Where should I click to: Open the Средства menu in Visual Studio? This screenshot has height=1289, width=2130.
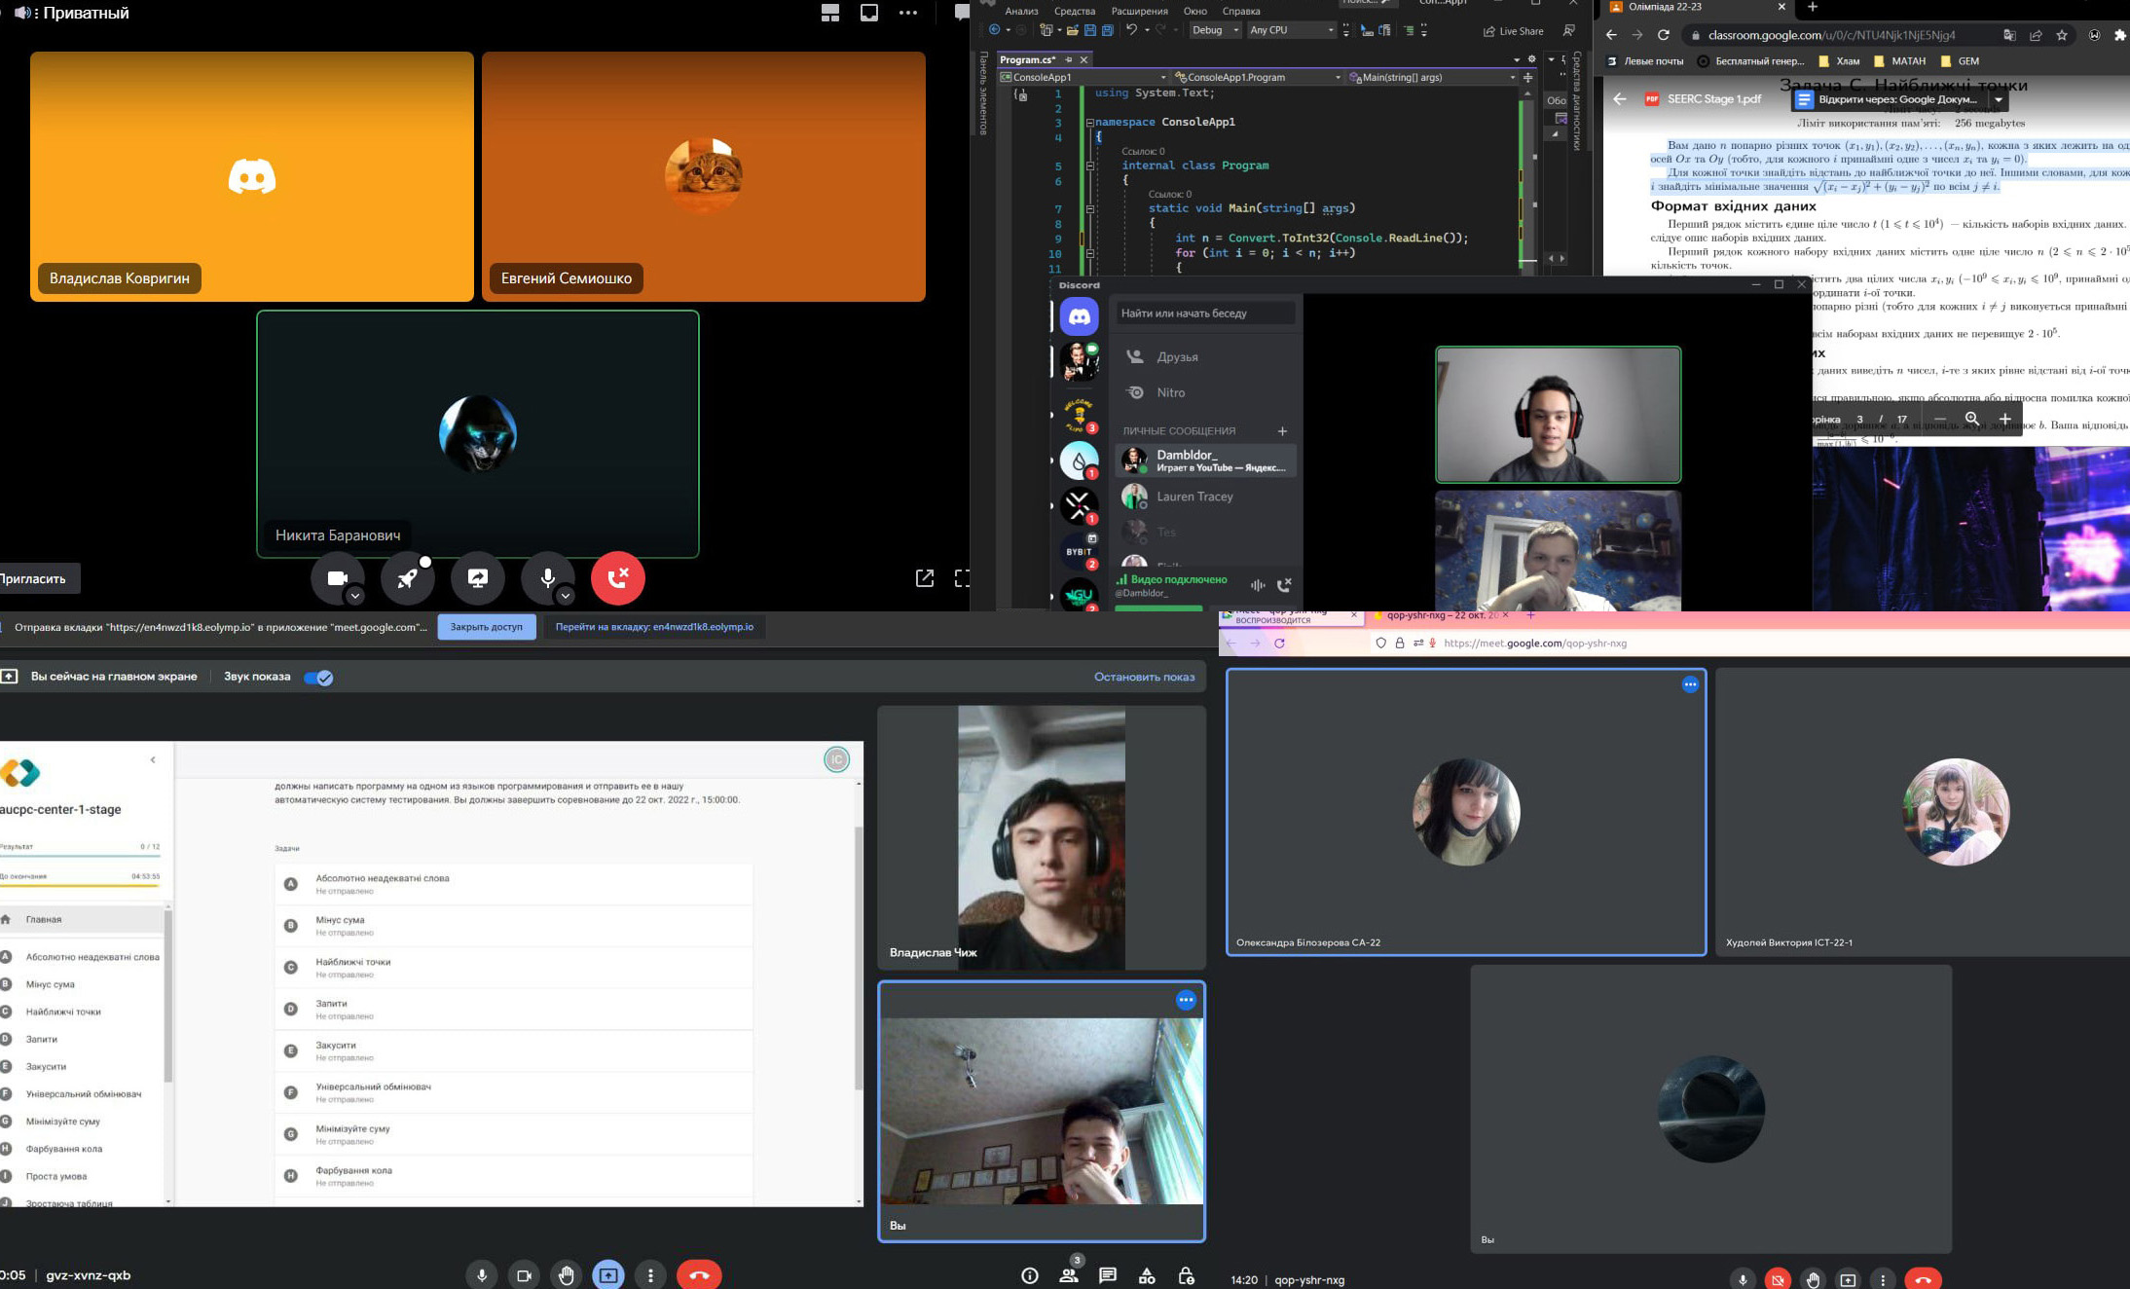[x=1075, y=11]
